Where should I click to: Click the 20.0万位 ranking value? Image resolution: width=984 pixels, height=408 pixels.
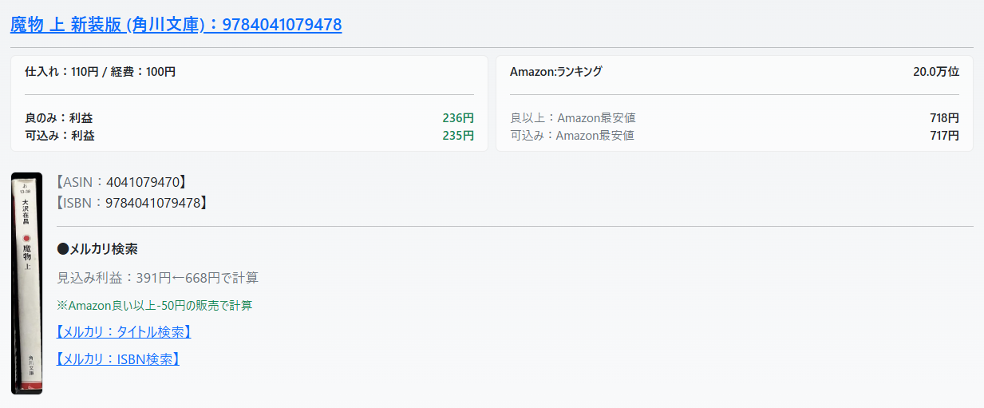936,72
